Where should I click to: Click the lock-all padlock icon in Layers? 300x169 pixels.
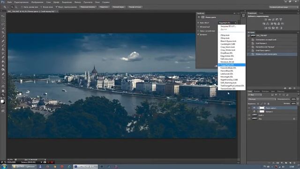[269, 104]
